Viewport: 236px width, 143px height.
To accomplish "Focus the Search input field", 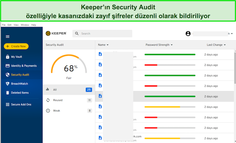I will click(102, 33).
